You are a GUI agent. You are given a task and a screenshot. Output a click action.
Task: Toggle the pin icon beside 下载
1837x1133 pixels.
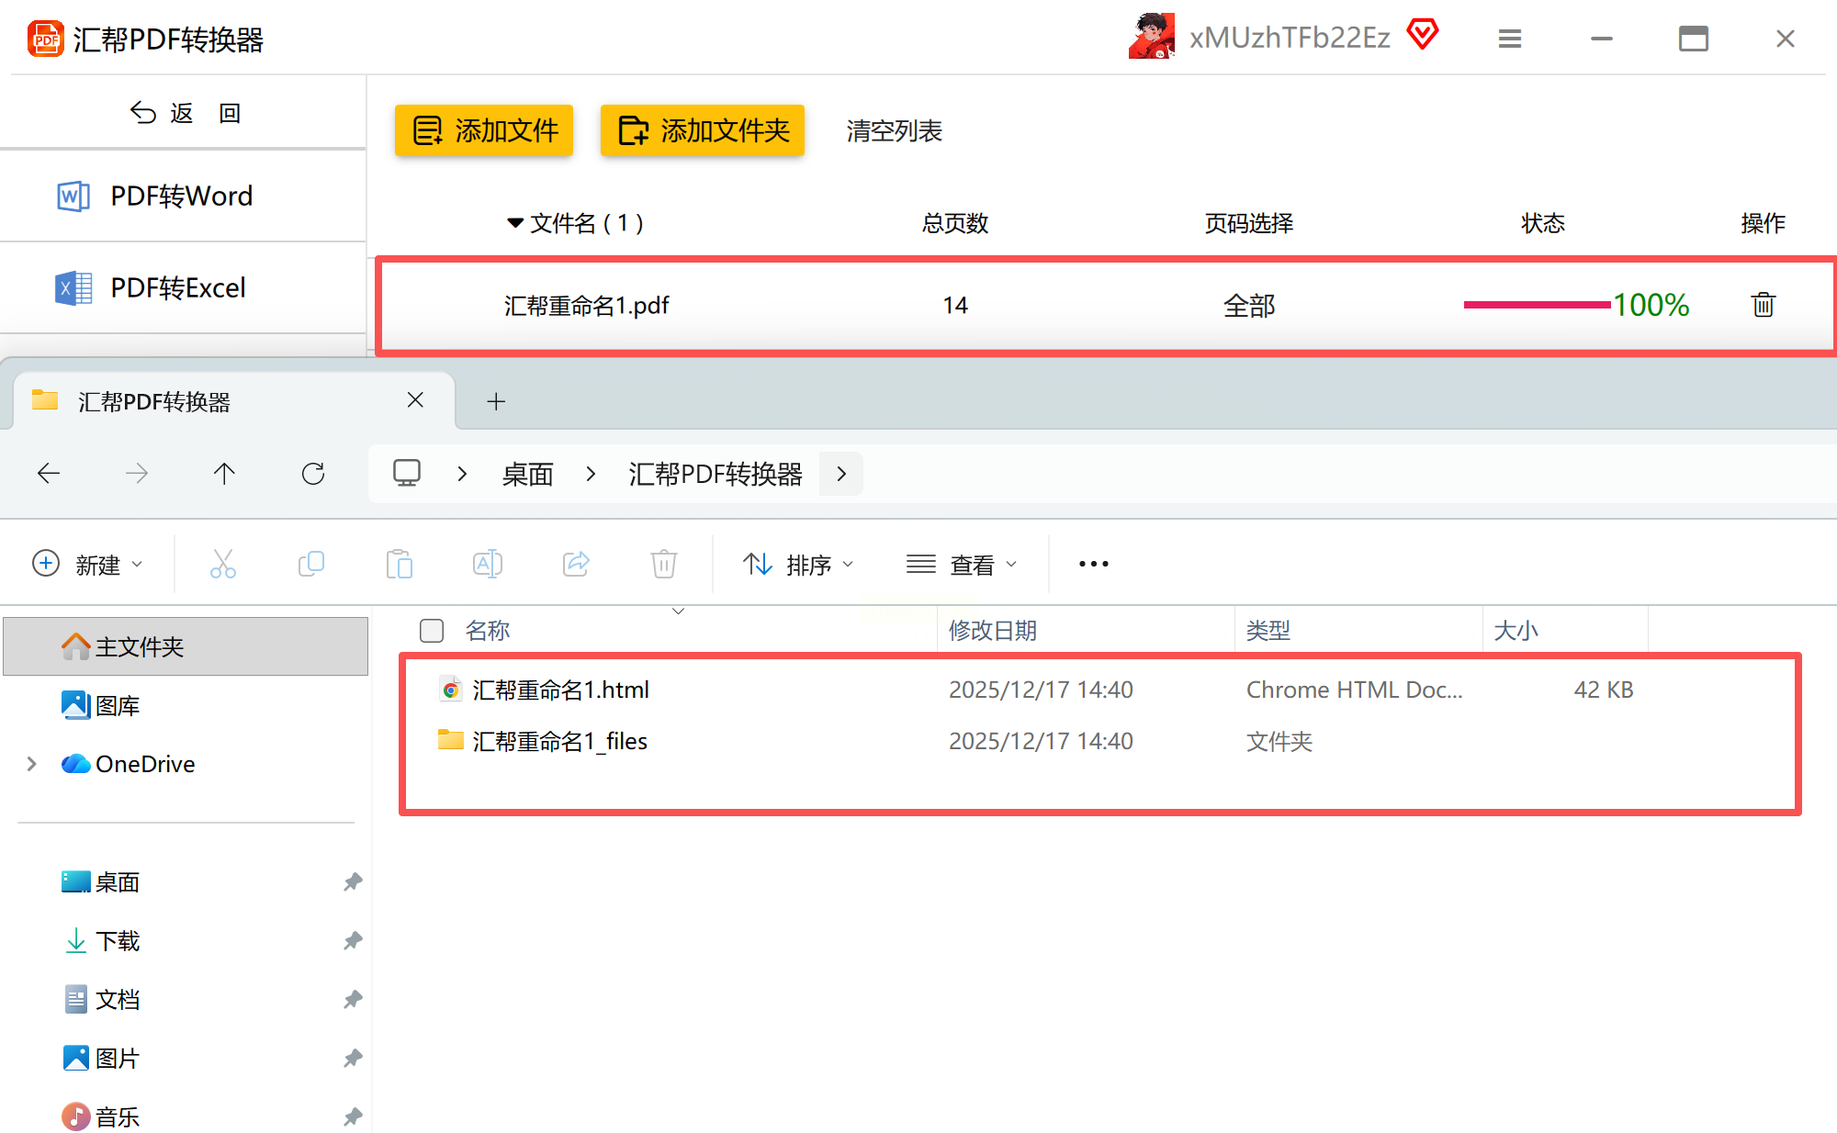[353, 940]
